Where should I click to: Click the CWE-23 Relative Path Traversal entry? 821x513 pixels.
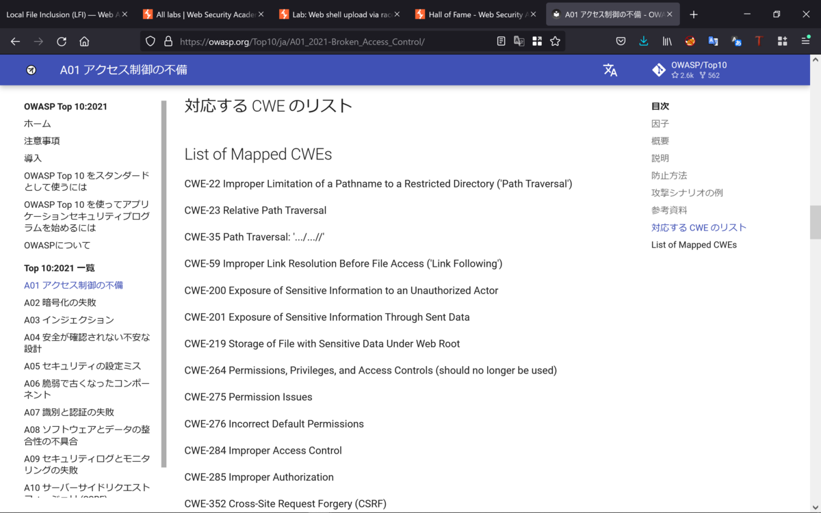click(x=255, y=211)
